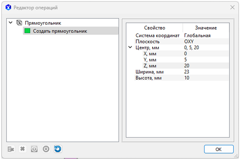Collapse the Центр, мм property group
This screenshot has width=241, height=160.
(x=130, y=48)
